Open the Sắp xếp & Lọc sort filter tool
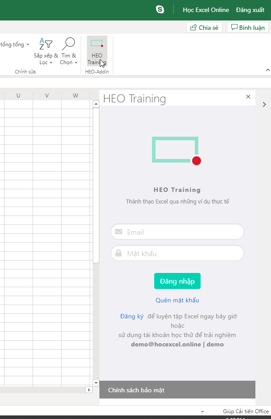Image resolution: width=271 pixels, height=419 pixels. [46, 51]
